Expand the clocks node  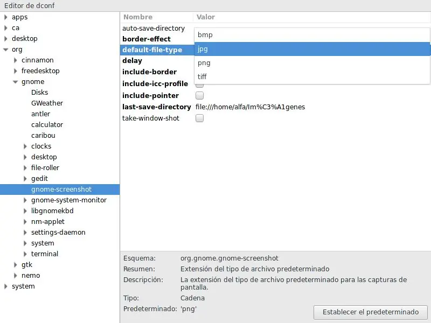coord(25,146)
